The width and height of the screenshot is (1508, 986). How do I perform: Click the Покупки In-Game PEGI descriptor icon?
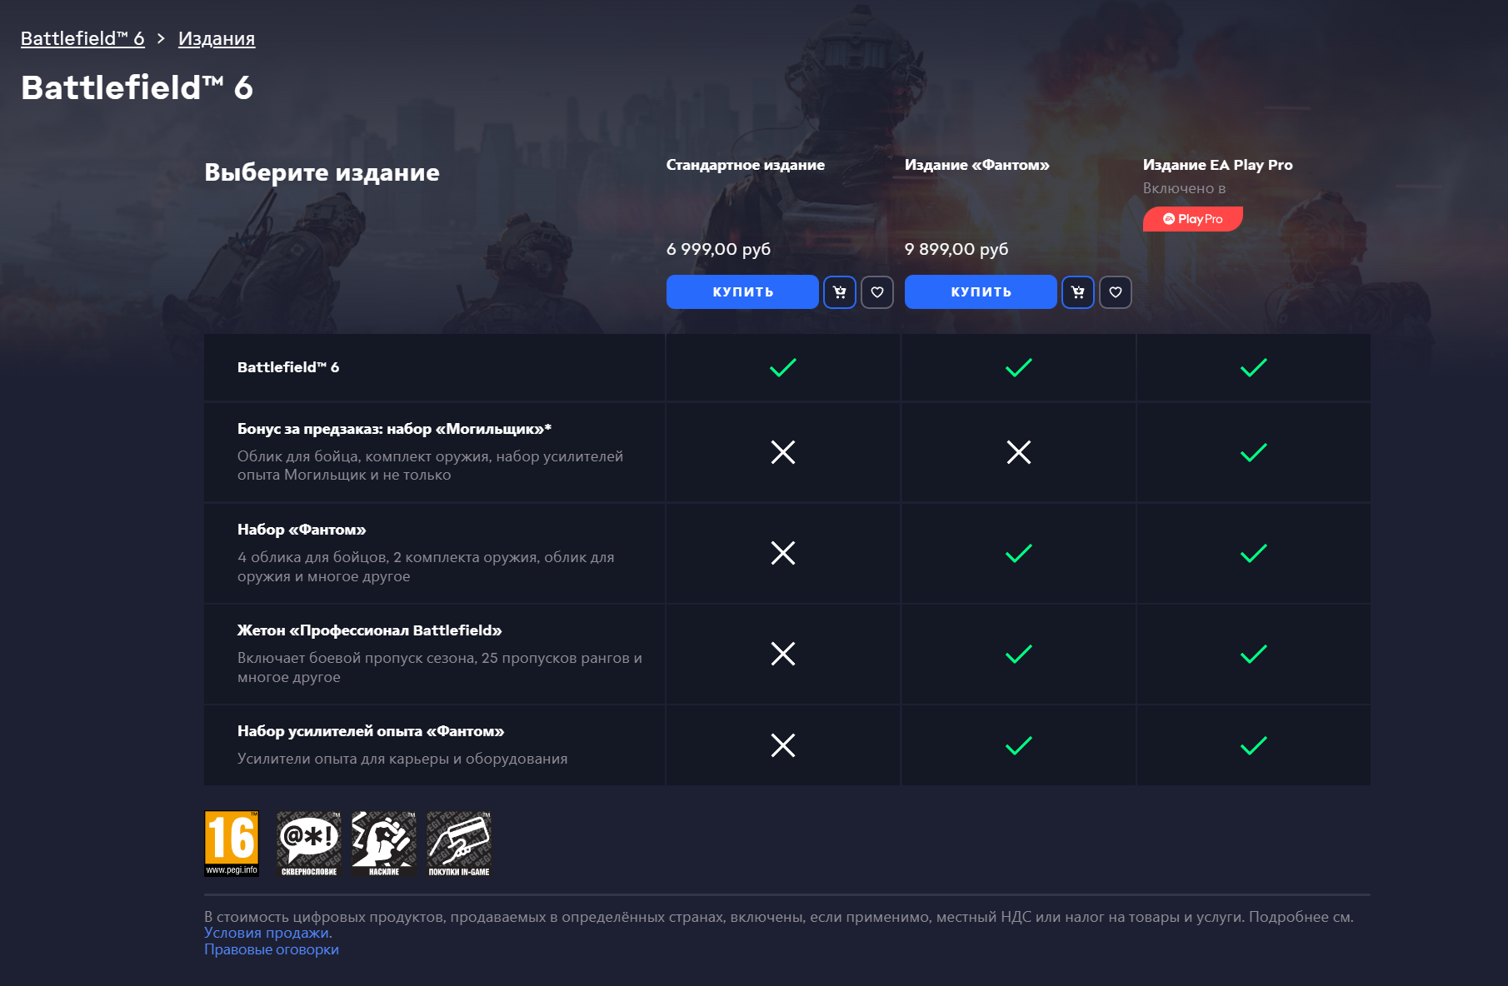tap(459, 844)
